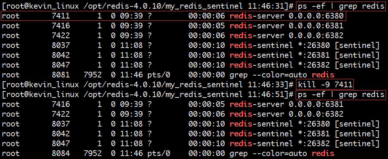Click grep --color=auto redis on the last line
The height and width of the screenshot is (159, 388).
pos(282,154)
